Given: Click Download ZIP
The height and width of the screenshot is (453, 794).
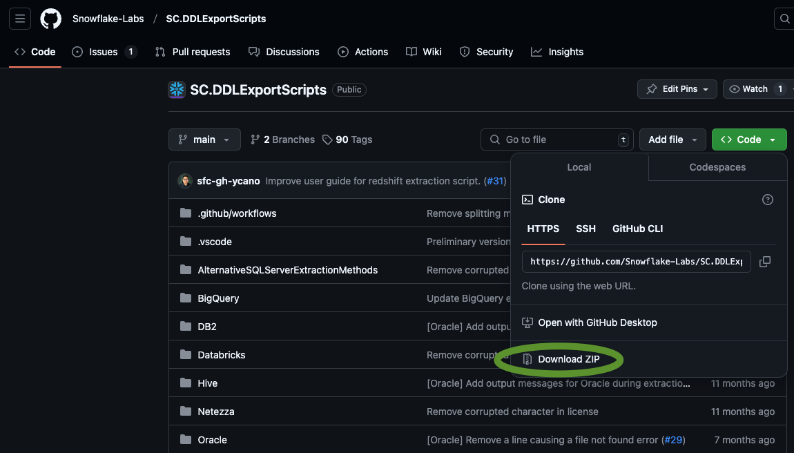Looking at the screenshot, I should (x=568, y=359).
